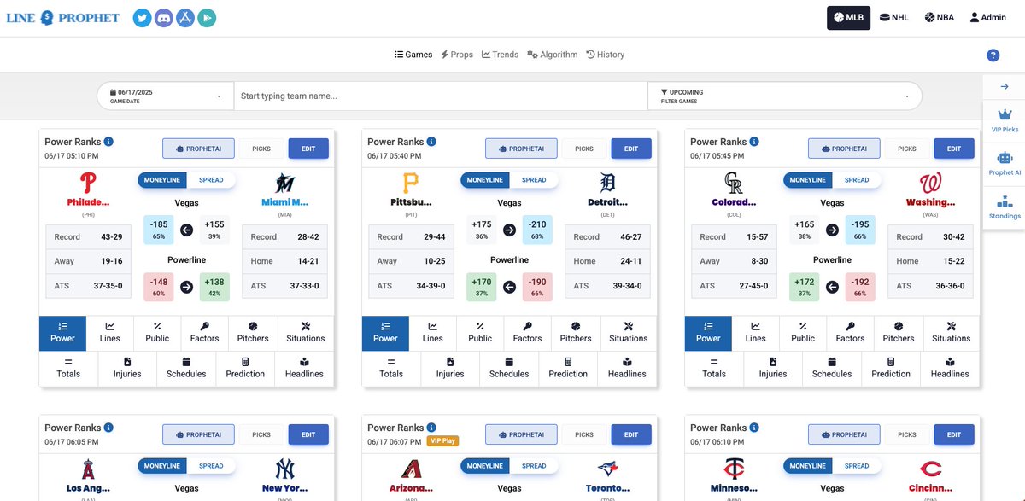
Task: Click EDIT button on Philadelphia card
Action: pyautogui.click(x=308, y=149)
